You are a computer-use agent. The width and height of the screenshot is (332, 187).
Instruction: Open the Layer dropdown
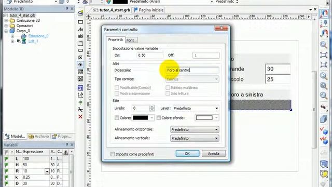coord(216,109)
